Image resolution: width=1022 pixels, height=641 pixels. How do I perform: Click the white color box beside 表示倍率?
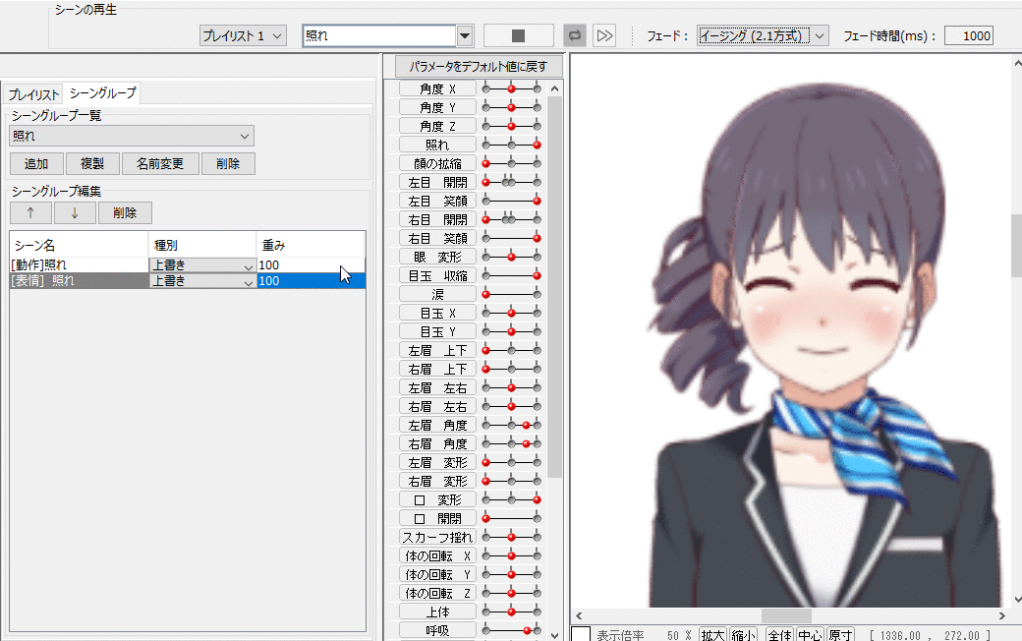click(x=581, y=634)
